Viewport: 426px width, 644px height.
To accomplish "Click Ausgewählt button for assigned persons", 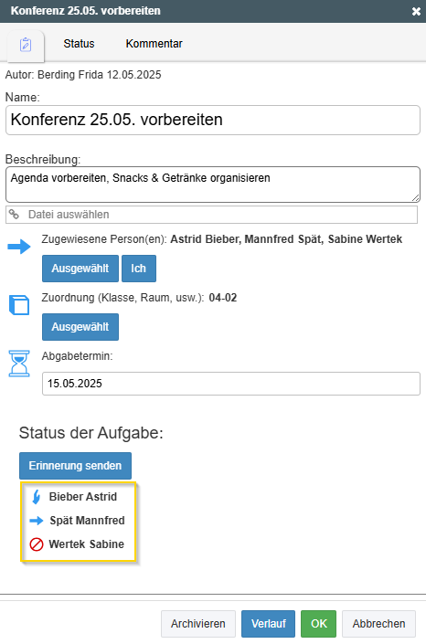I will [80, 269].
